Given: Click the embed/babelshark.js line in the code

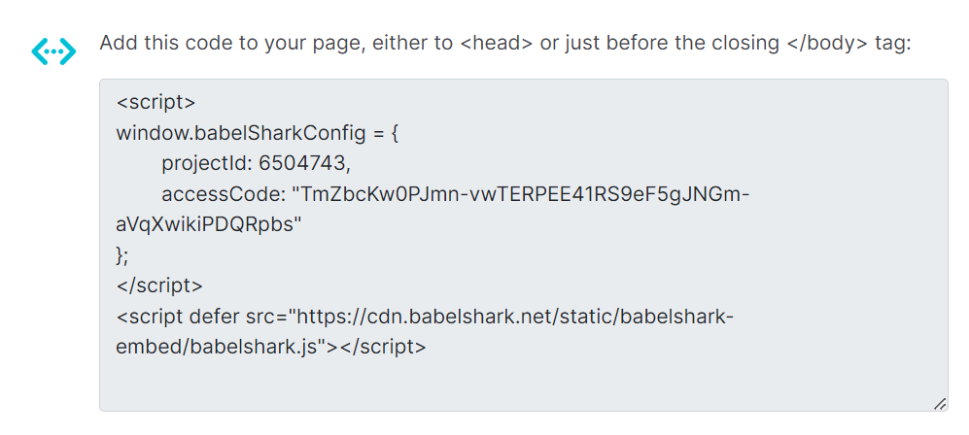Looking at the screenshot, I should pos(224,347).
